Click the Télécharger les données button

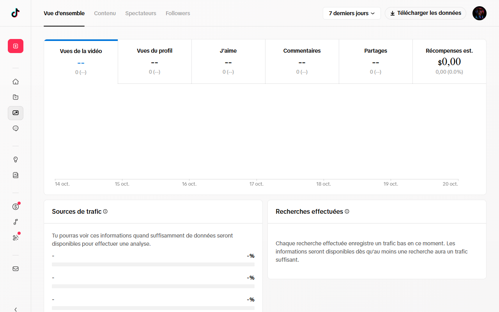(x=425, y=13)
